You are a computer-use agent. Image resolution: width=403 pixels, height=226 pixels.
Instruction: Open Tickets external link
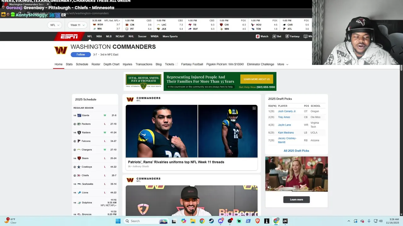(171, 64)
